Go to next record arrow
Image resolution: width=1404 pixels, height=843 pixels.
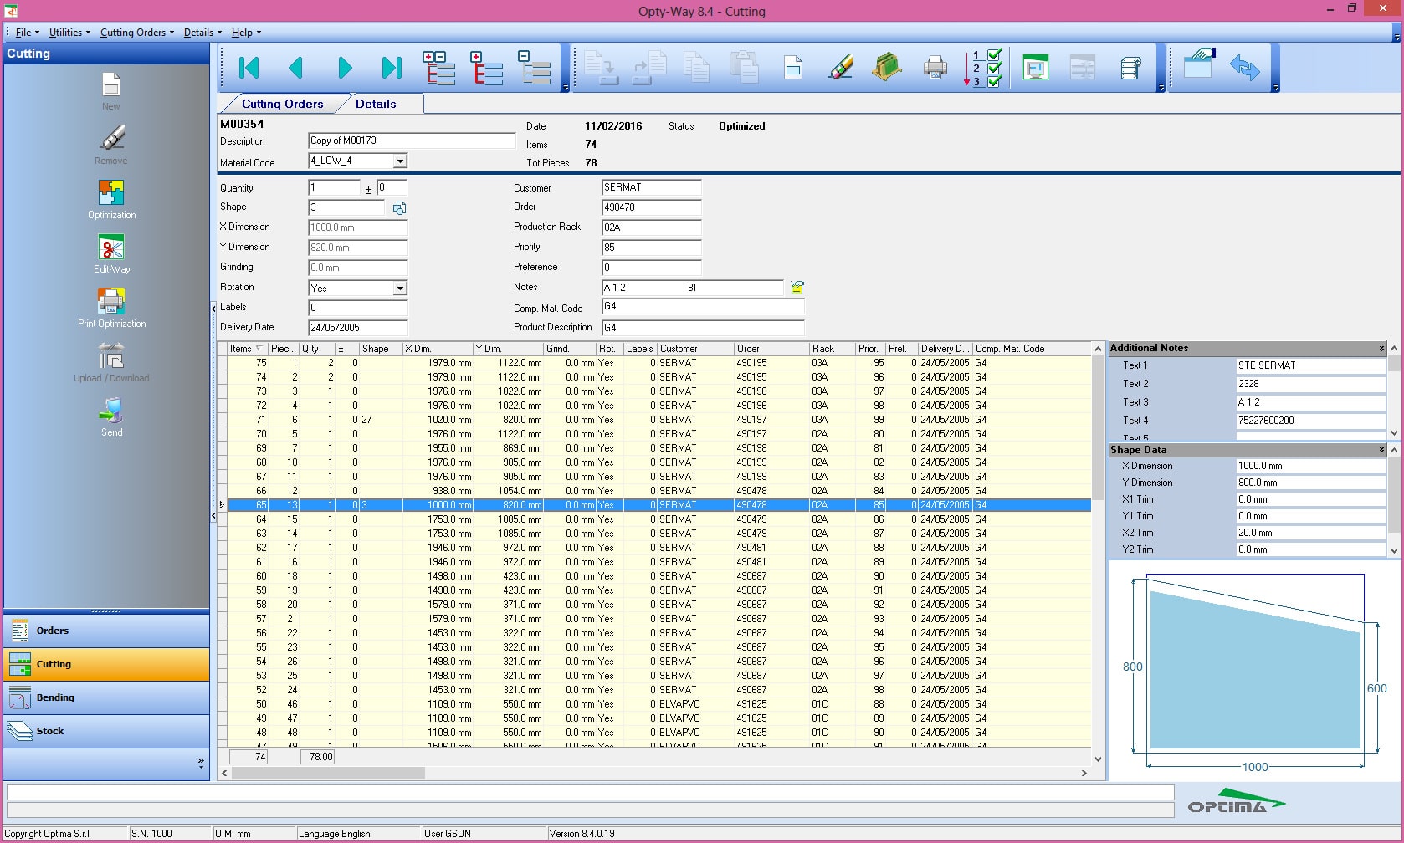[x=345, y=68]
